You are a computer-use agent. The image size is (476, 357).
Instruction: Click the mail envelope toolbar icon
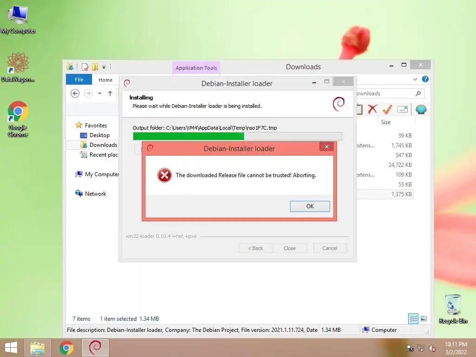pyautogui.click(x=403, y=109)
